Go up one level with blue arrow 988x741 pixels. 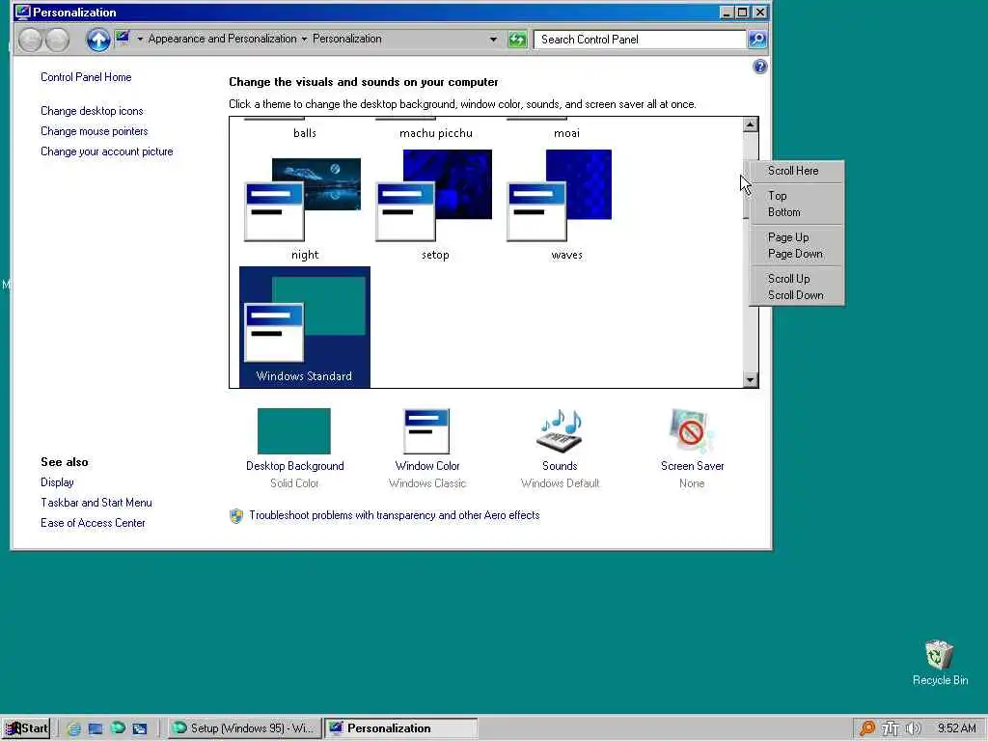point(97,40)
